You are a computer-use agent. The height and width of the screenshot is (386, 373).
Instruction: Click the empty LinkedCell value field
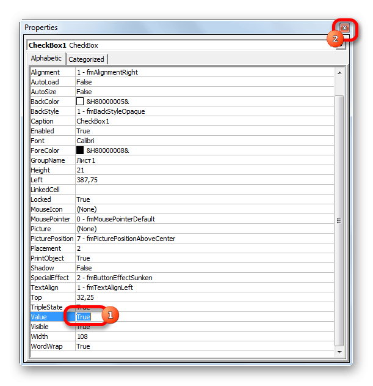coord(205,190)
